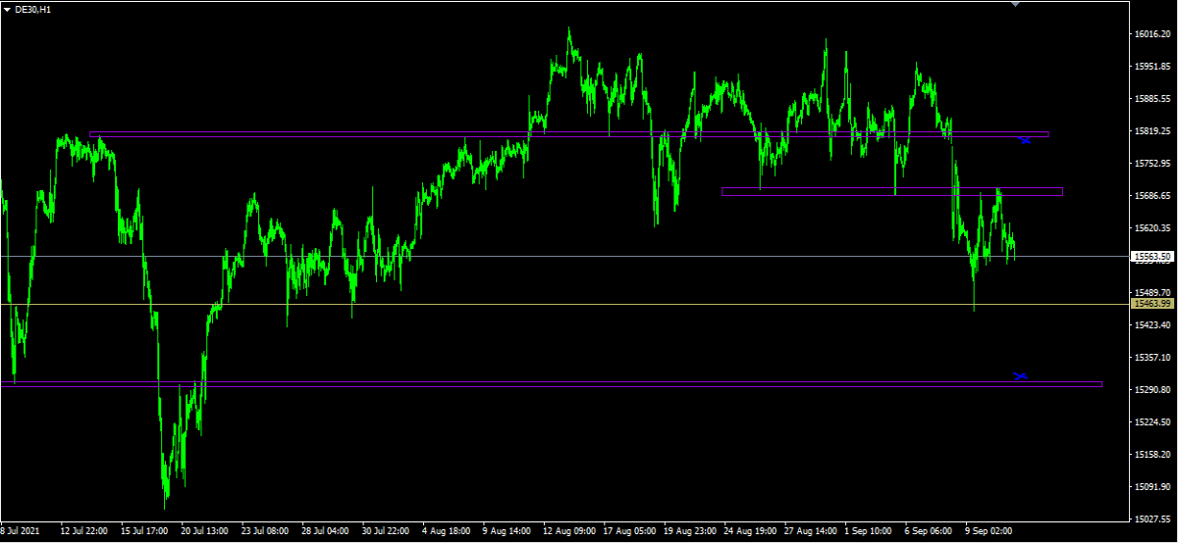
Task: Click the 16016.20 price scale value
Action: (x=1152, y=34)
